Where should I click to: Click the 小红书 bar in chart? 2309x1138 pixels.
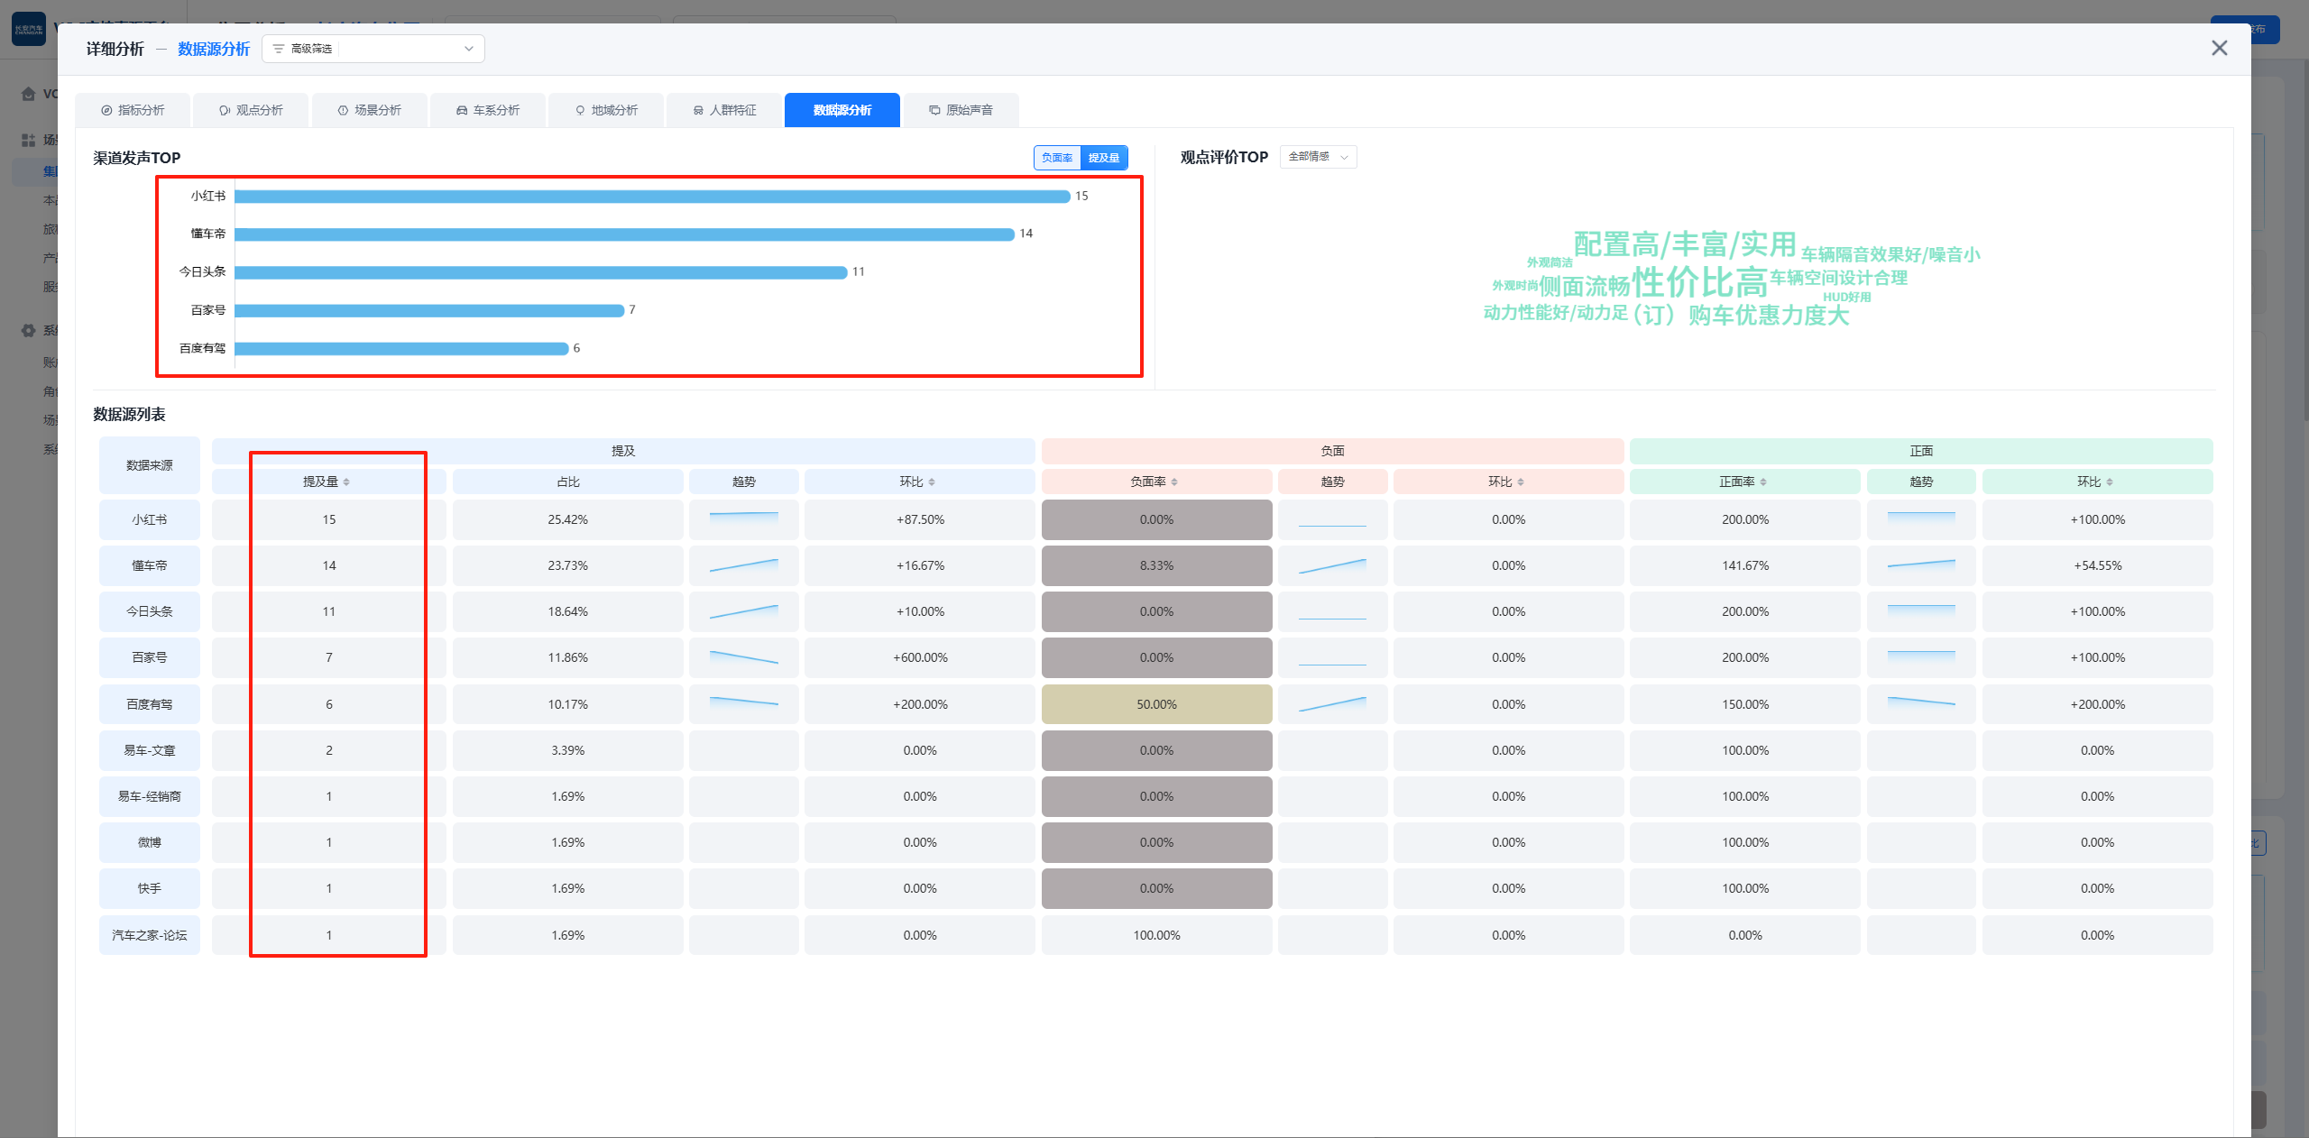[651, 197]
